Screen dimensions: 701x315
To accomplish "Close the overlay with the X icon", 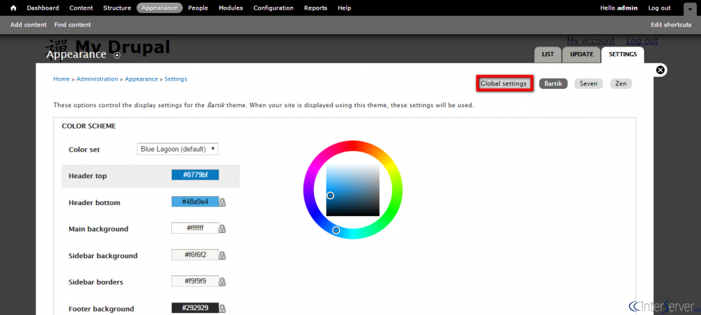I will (x=661, y=70).
